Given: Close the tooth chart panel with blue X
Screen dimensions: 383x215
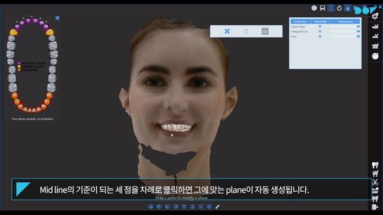Looking at the screenshot, I should [x=57, y=18].
